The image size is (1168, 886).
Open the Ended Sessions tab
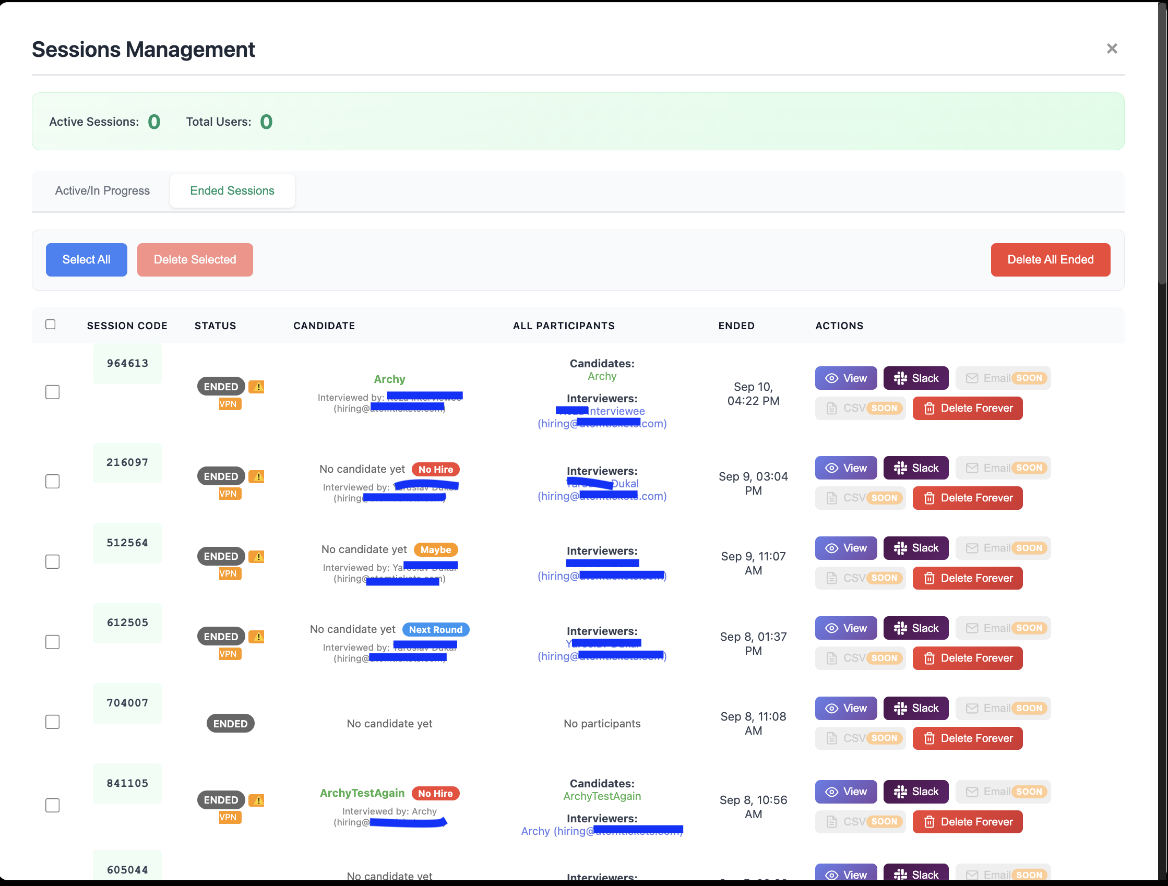pyautogui.click(x=232, y=190)
